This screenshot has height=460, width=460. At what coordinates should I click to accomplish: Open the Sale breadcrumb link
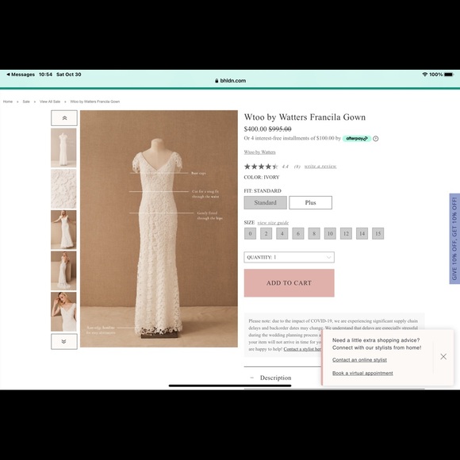coord(26,102)
